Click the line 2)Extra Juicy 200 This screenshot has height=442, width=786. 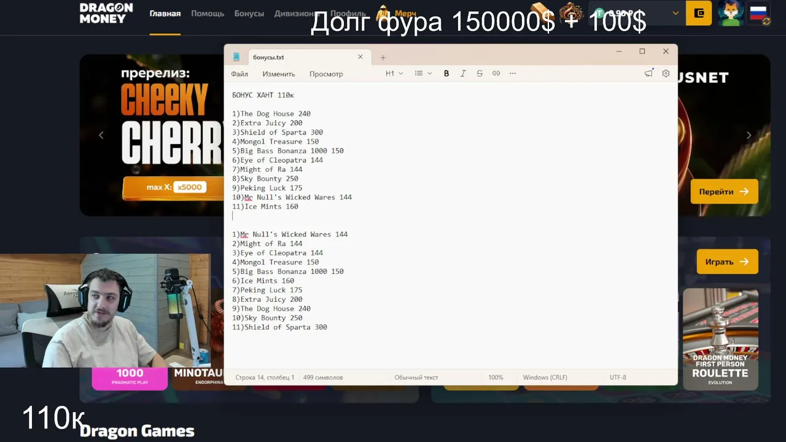pos(267,123)
